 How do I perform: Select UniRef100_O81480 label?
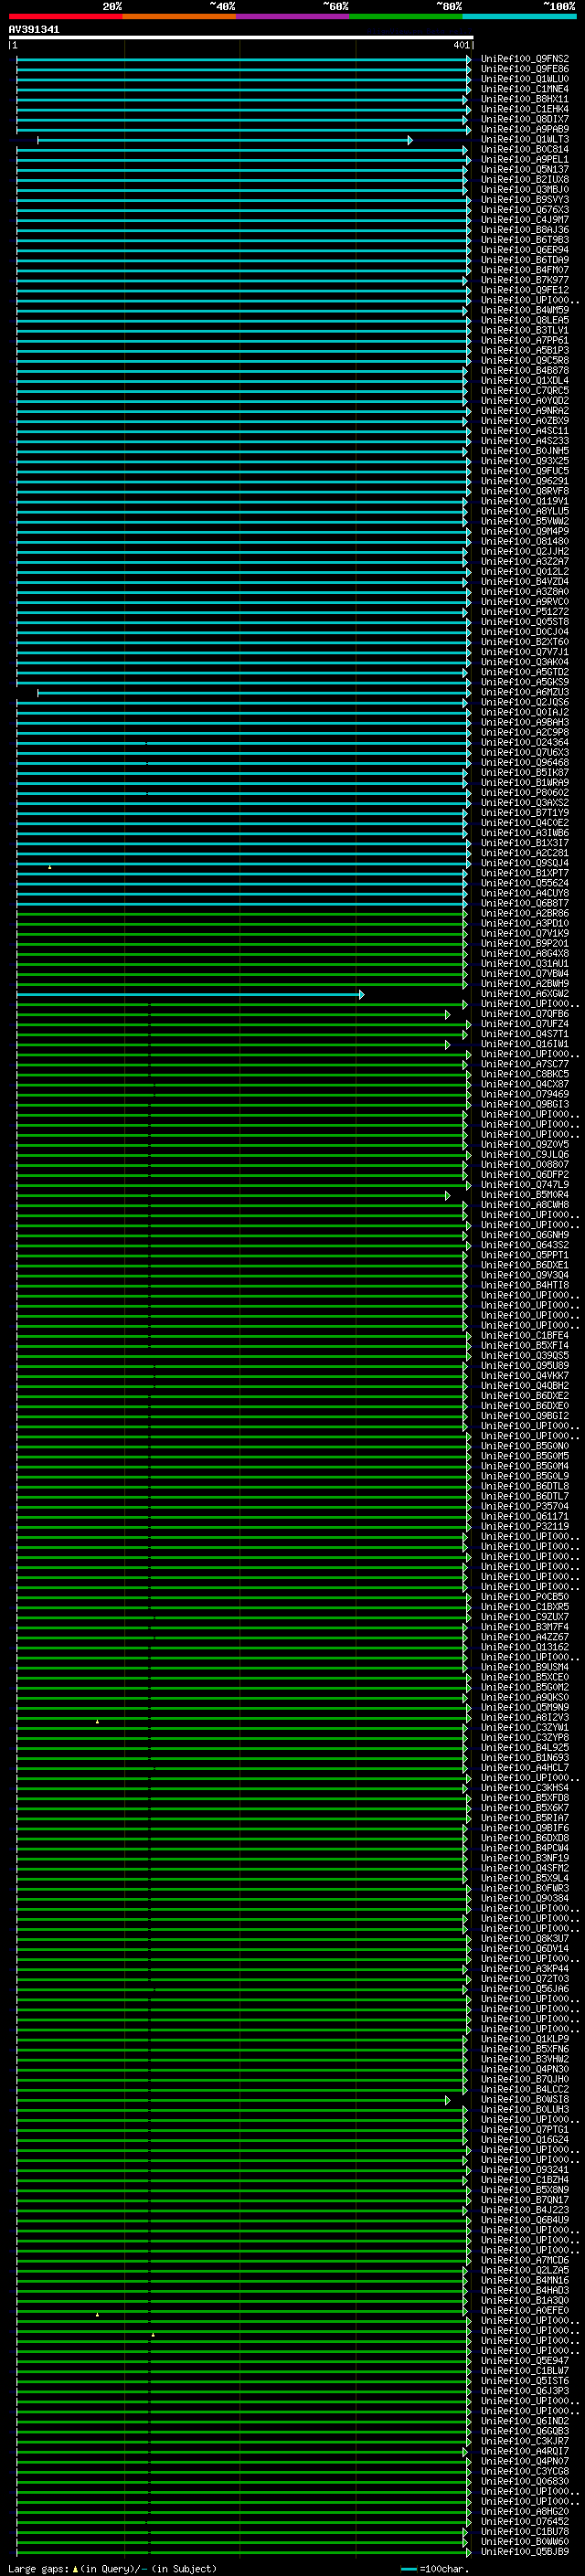pos(525,542)
